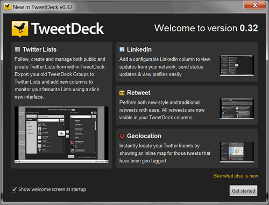Click the text 'Perform both new-style and traditional'

[159, 102]
